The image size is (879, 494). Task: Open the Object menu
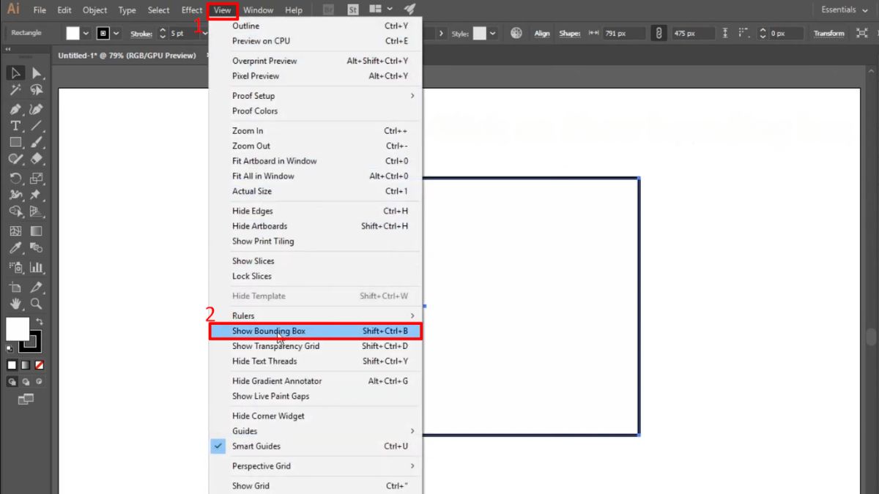[x=95, y=10]
